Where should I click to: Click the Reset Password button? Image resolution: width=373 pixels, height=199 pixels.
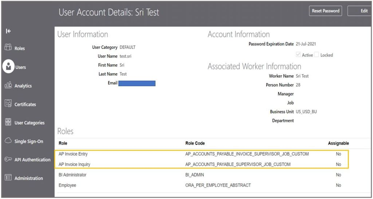click(x=326, y=11)
